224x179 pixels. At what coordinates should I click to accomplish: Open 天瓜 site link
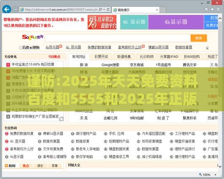point(84,118)
